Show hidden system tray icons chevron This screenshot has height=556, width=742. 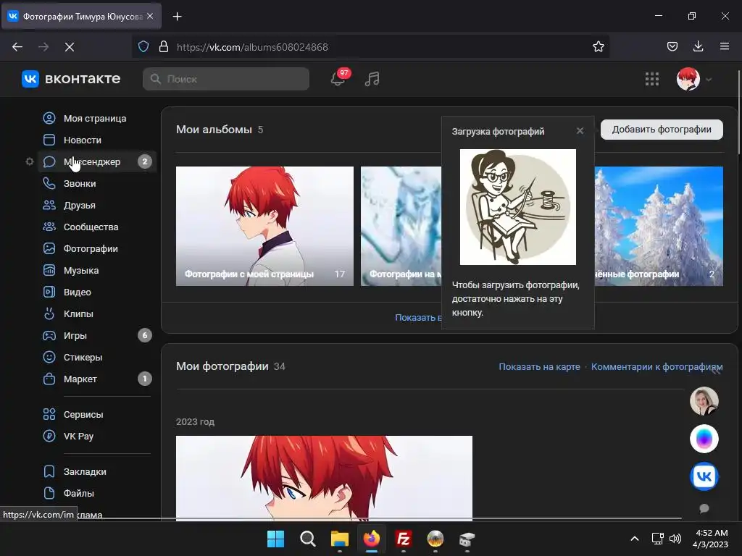pyautogui.click(x=635, y=539)
